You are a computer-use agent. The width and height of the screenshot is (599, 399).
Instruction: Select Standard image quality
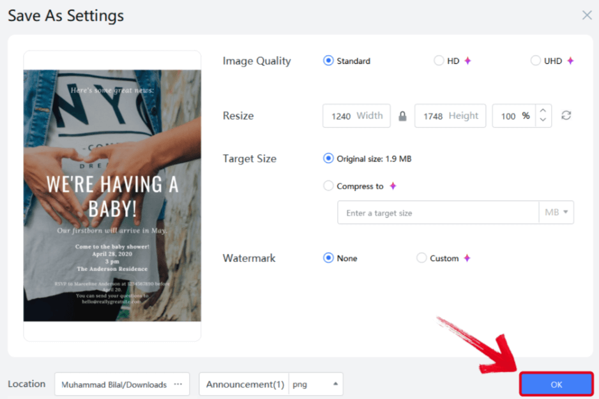pyautogui.click(x=328, y=61)
